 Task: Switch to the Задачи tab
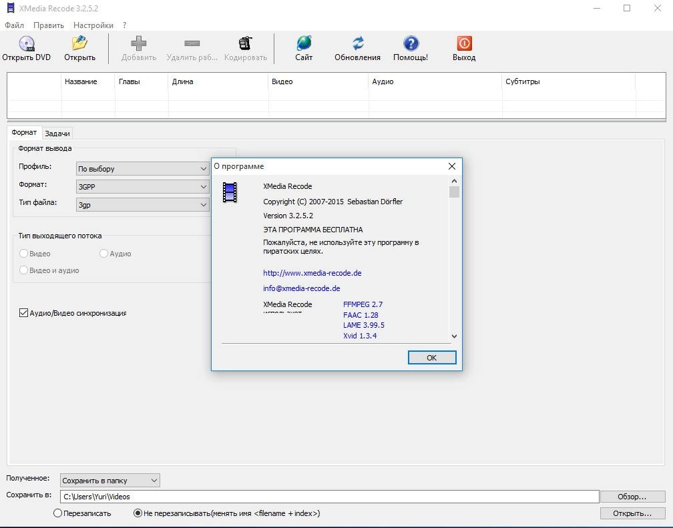(57, 134)
